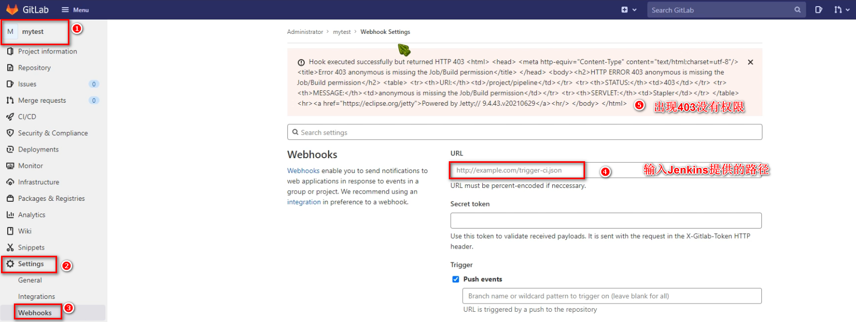Click the Merge requests sidebar icon
Viewport: 856px width, 322px height.
[10, 101]
